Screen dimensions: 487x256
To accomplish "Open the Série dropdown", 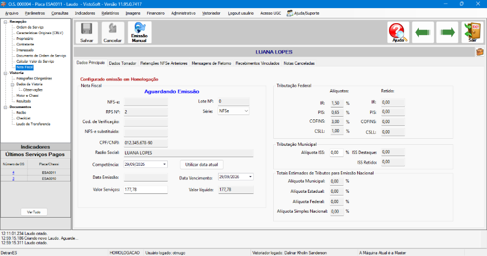I will coord(246,111).
